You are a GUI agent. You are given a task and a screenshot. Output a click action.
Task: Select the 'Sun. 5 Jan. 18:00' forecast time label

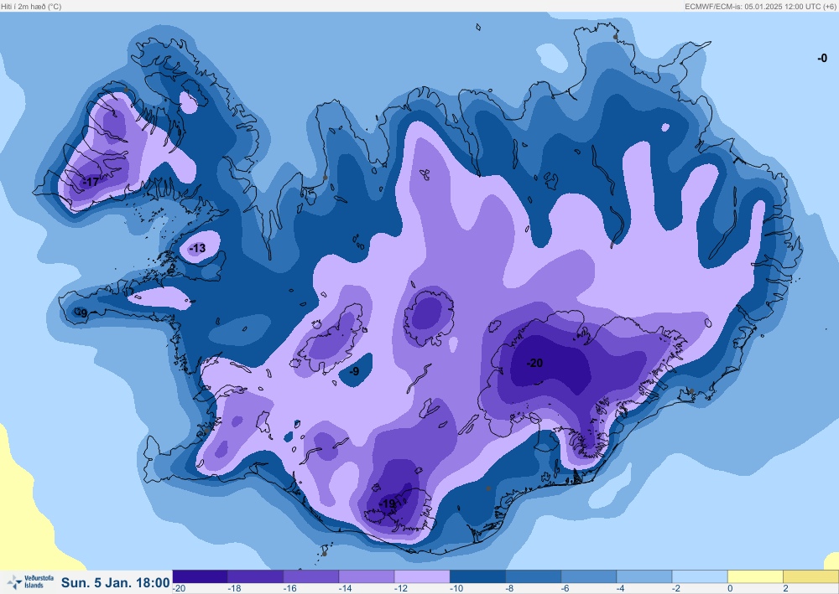pos(116,582)
